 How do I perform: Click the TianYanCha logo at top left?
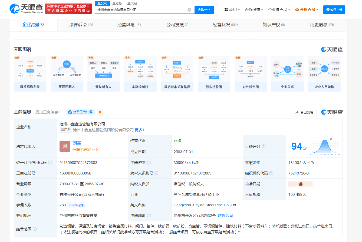click(x=26, y=9)
